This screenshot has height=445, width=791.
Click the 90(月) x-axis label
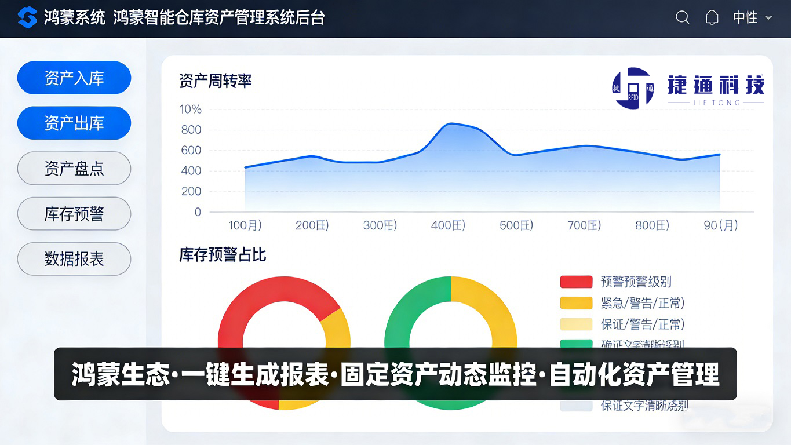point(721,225)
